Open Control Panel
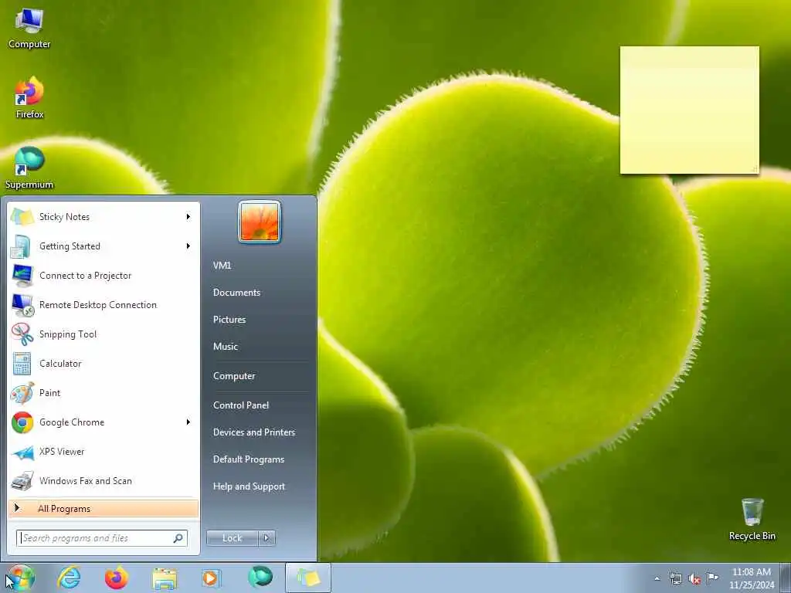Screen dimensions: 791x593 click(x=241, y=405)
